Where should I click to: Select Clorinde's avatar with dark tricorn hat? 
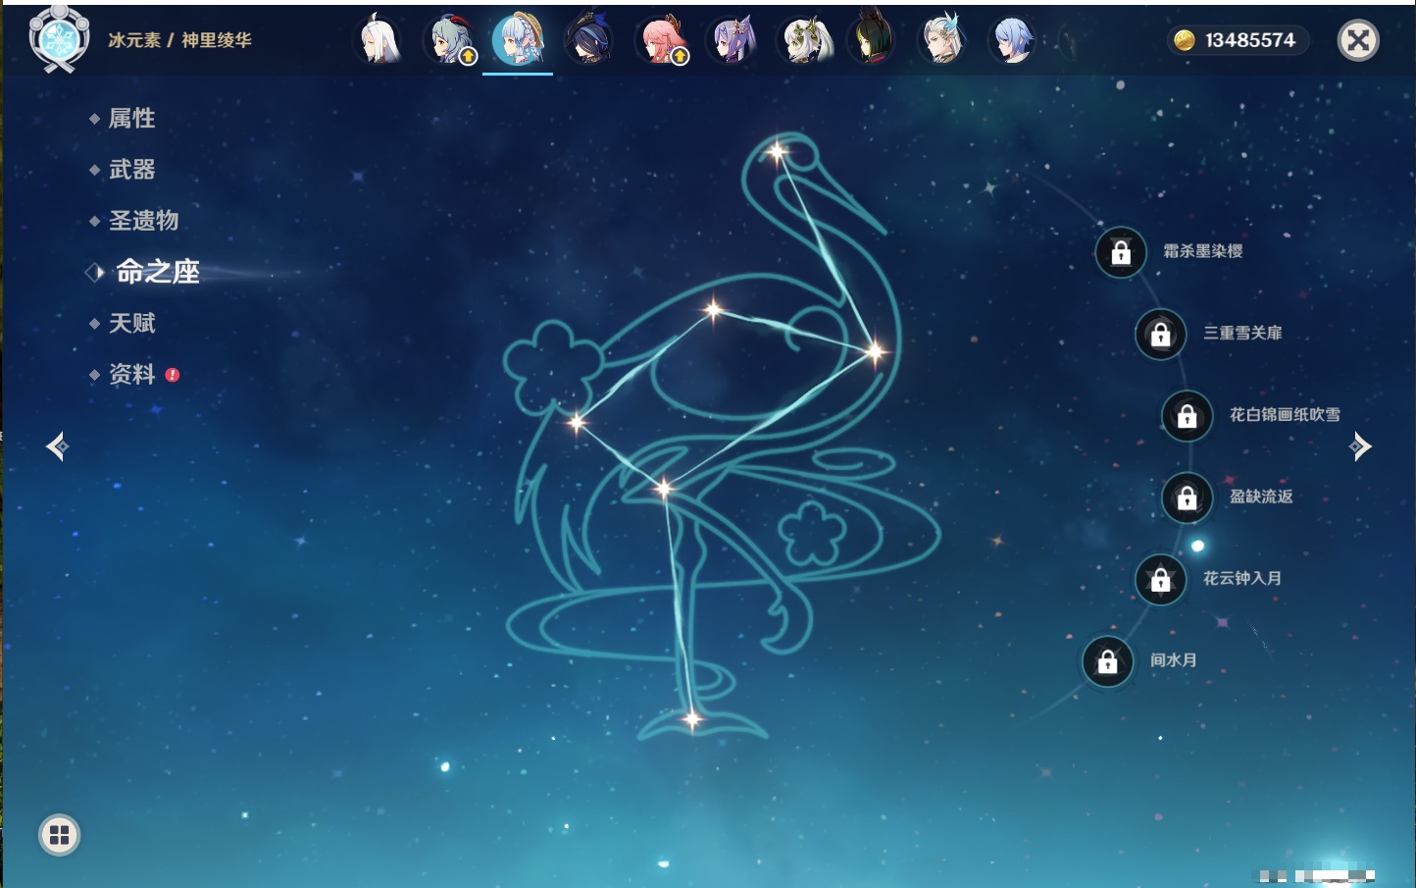point(589,40)
